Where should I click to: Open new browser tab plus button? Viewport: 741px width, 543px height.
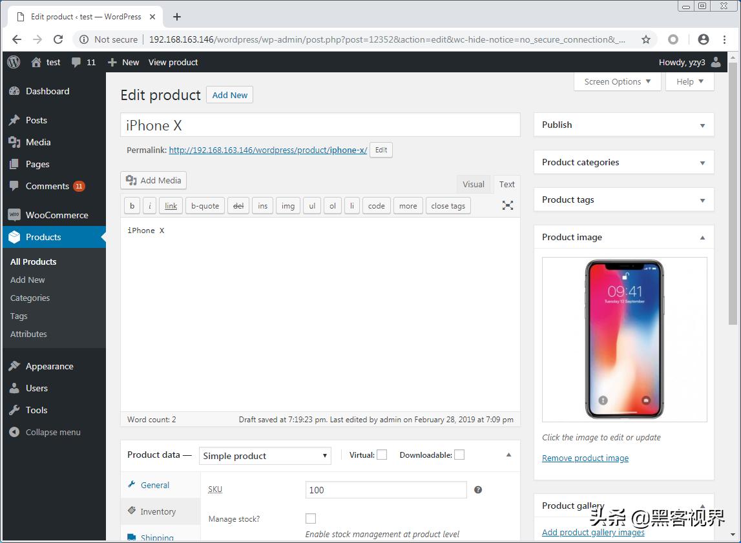[177, 17]
